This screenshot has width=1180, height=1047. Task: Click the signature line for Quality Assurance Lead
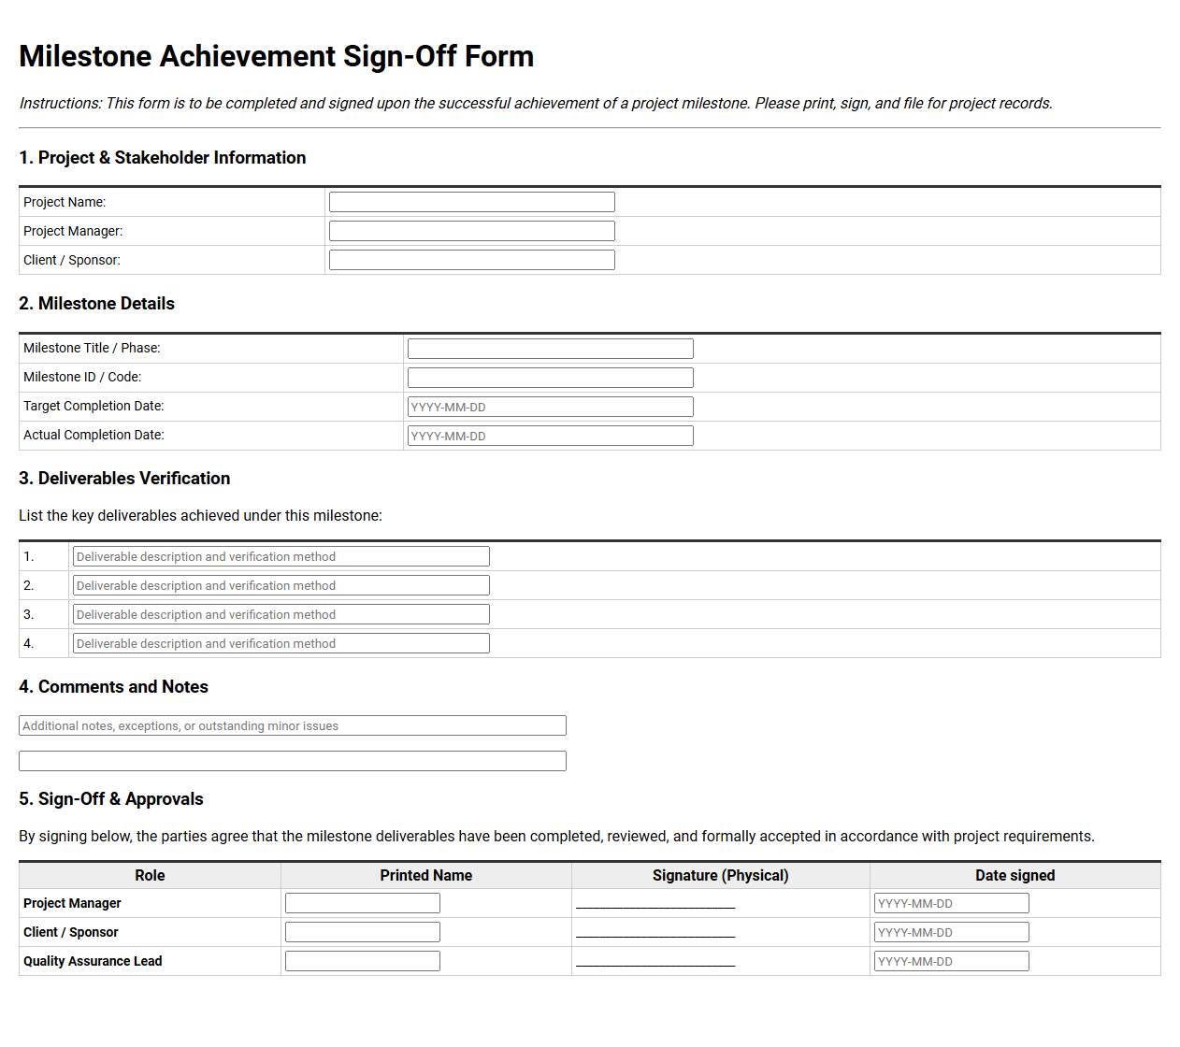click(655, 963)
